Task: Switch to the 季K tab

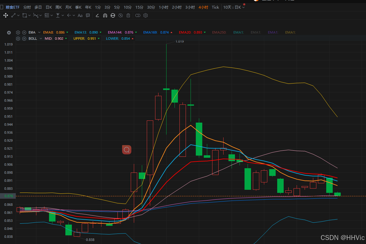Action: [x=78, y=7]
